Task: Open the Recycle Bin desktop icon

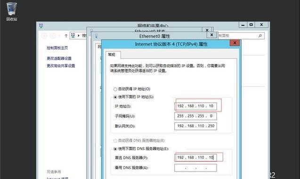Action: click(x=11, y=11)
